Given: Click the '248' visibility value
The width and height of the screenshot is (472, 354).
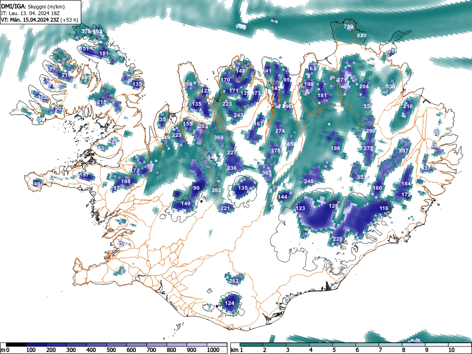Looking at the screenshot, I should point(309,181).
